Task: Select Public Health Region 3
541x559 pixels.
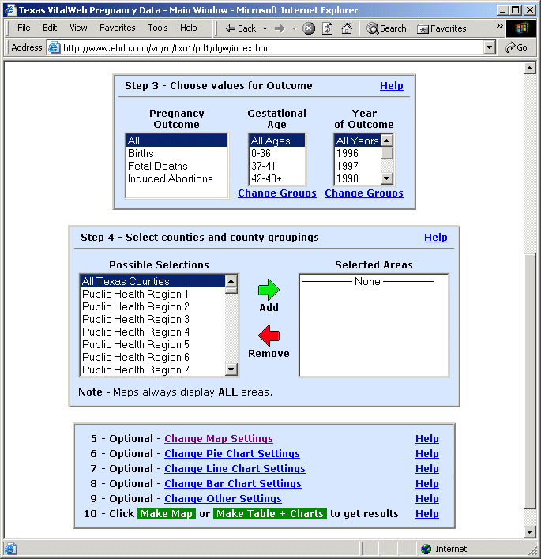Action: [x=152, y=320]
